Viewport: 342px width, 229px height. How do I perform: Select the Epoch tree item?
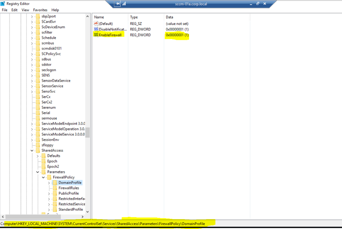52,161
